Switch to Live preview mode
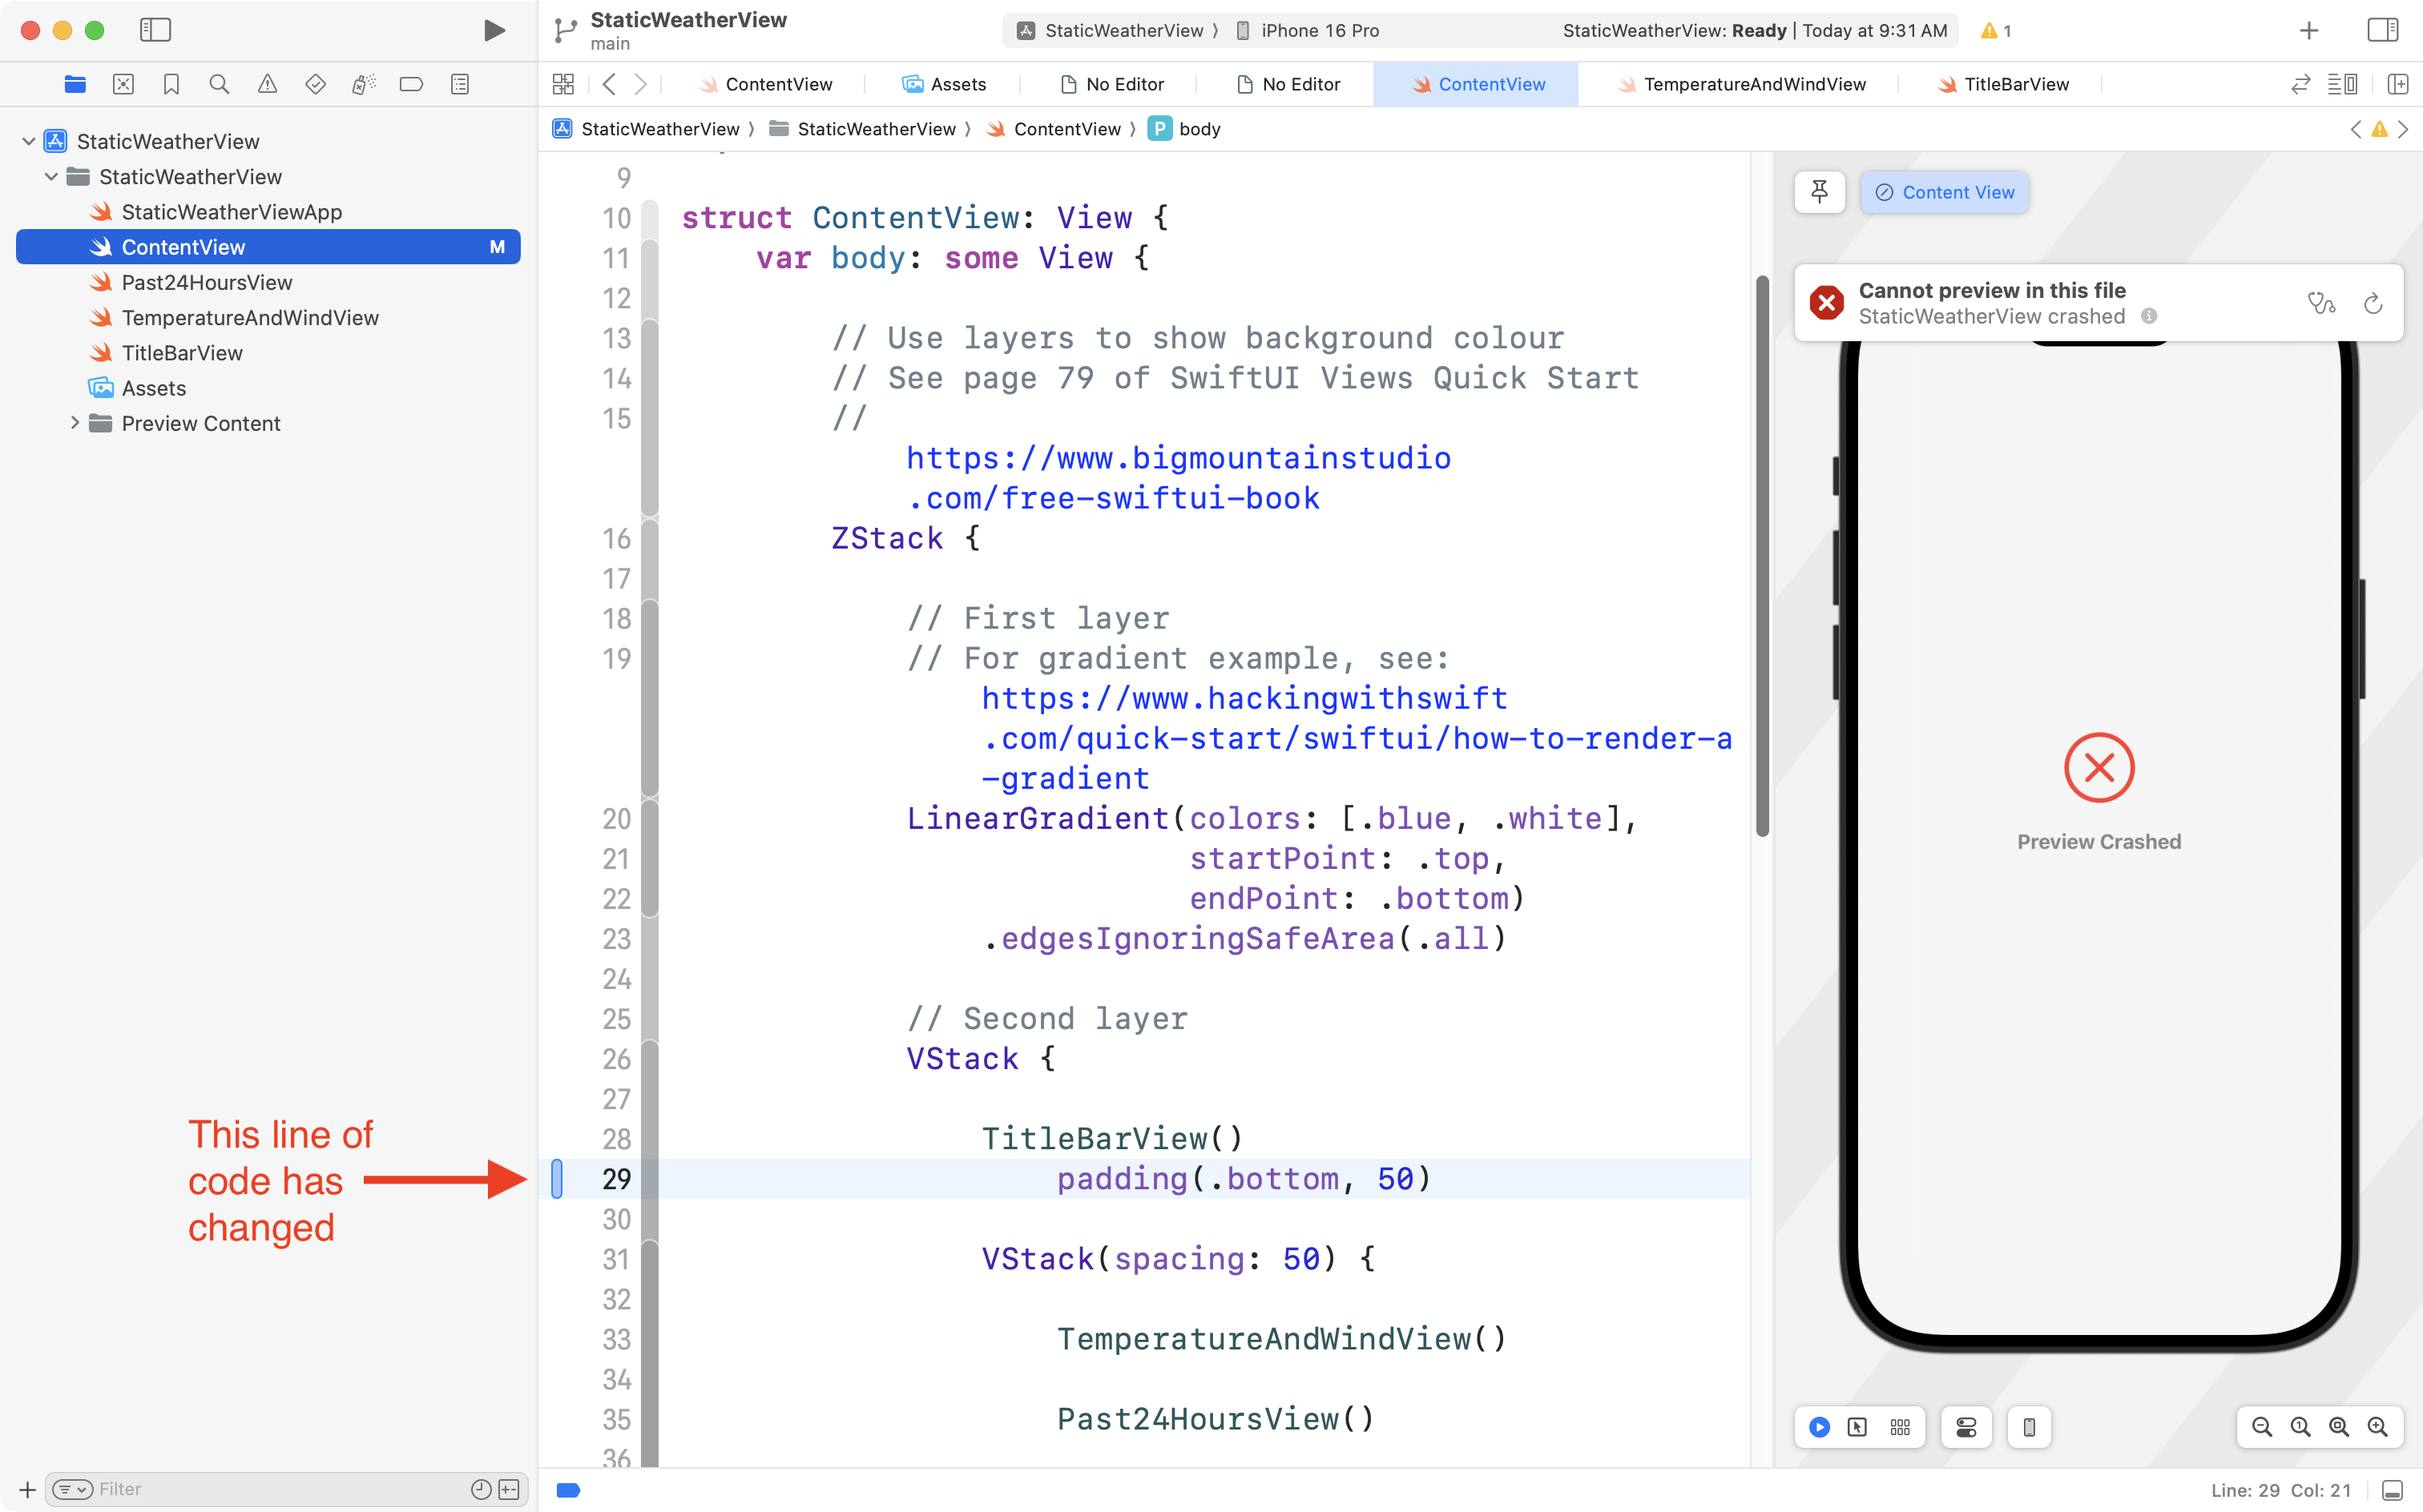The image size is (2423, 1512). 1820,1427
